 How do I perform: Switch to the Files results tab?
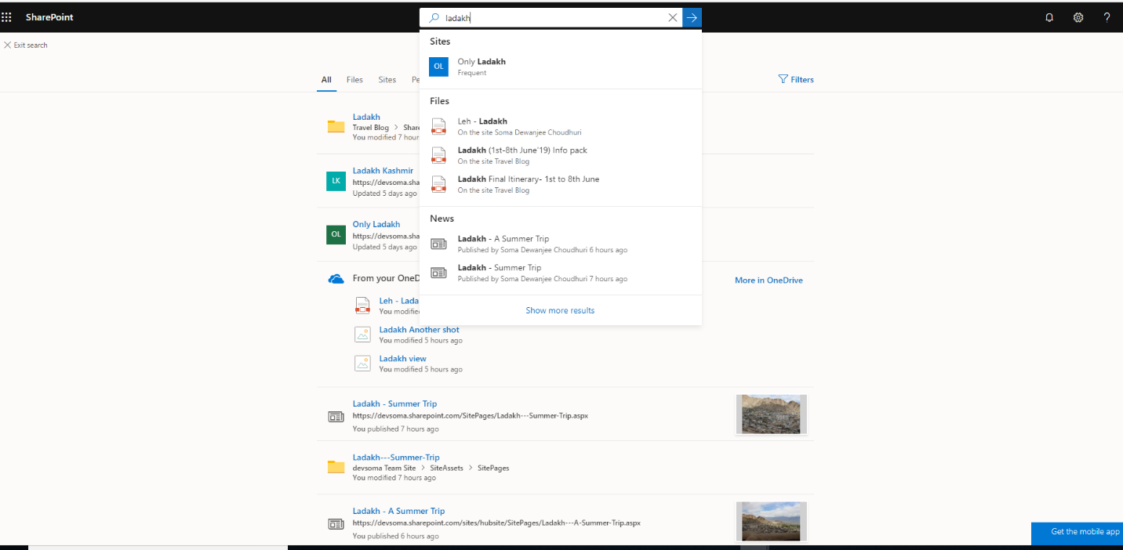click(x=354, y=79)
